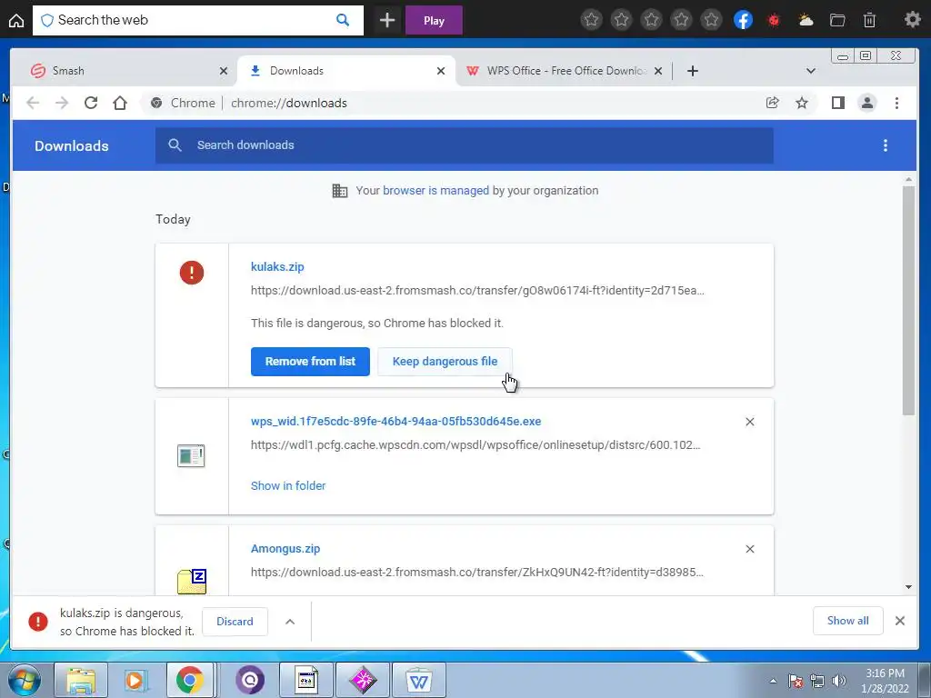The image size is (931, 698).
Task: Remove Amongus.zip entry with X
Action: [750, 549]
